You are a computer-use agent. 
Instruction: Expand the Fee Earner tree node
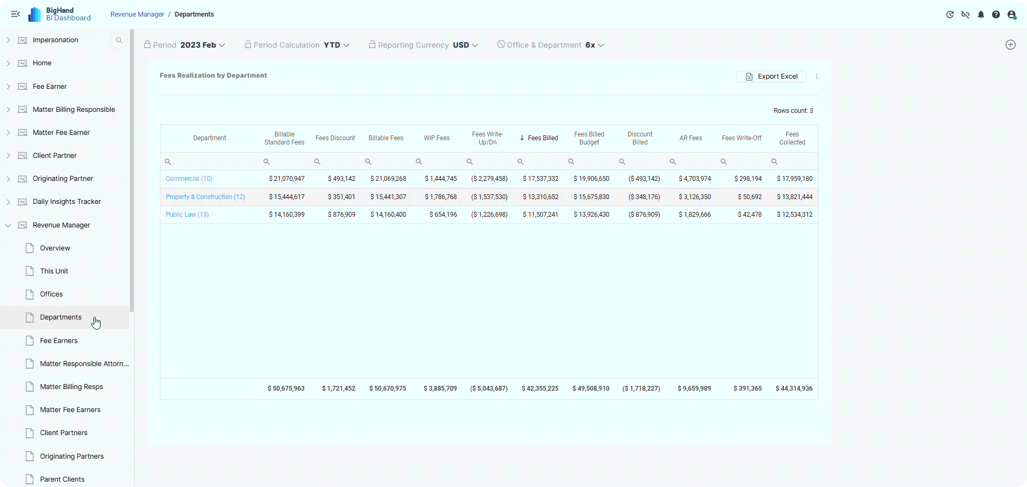point(8,87)
